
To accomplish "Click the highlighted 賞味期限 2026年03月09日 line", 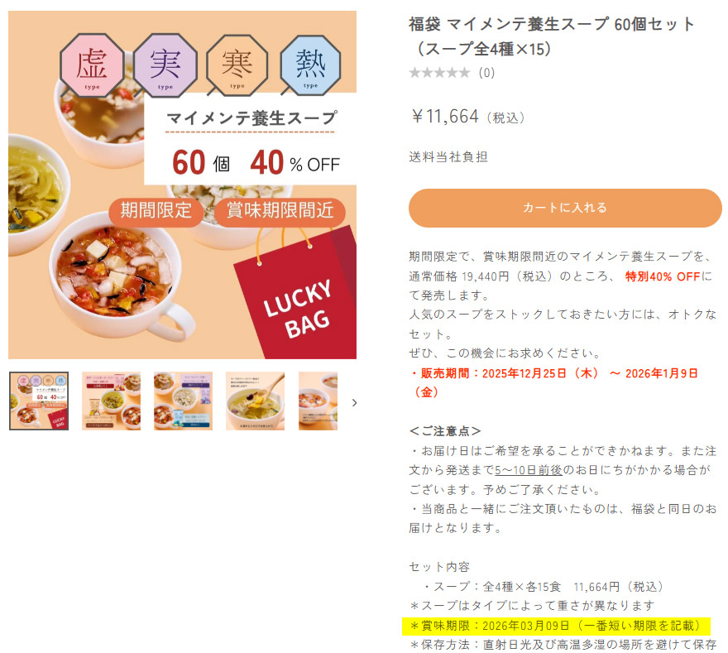I will [556, 626].
